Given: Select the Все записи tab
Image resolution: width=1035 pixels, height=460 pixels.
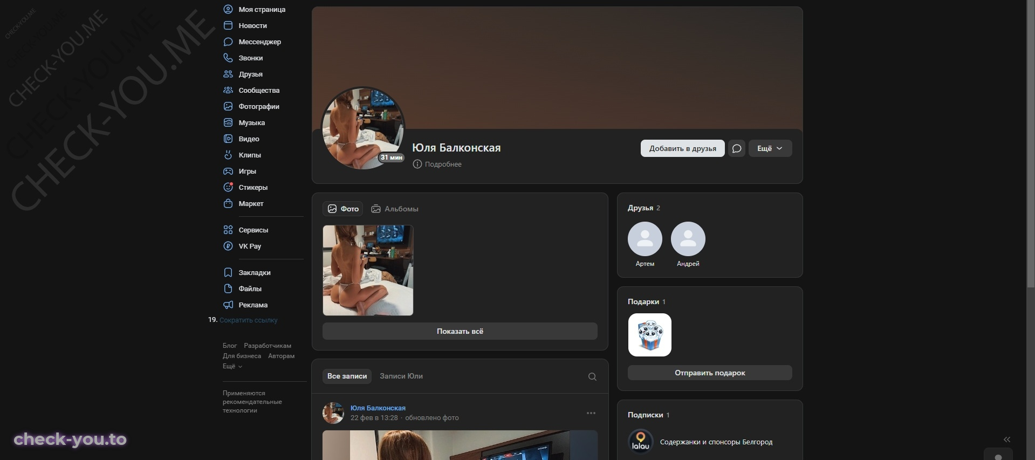Looking at the screenshot, I should click(347, 376).
